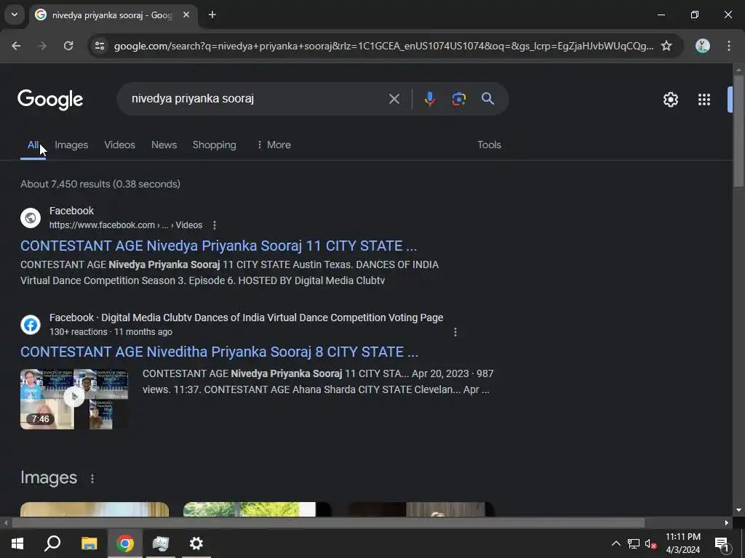Open the Chrome profile avatar
745x558 pixels.
(x=703, y=46)
